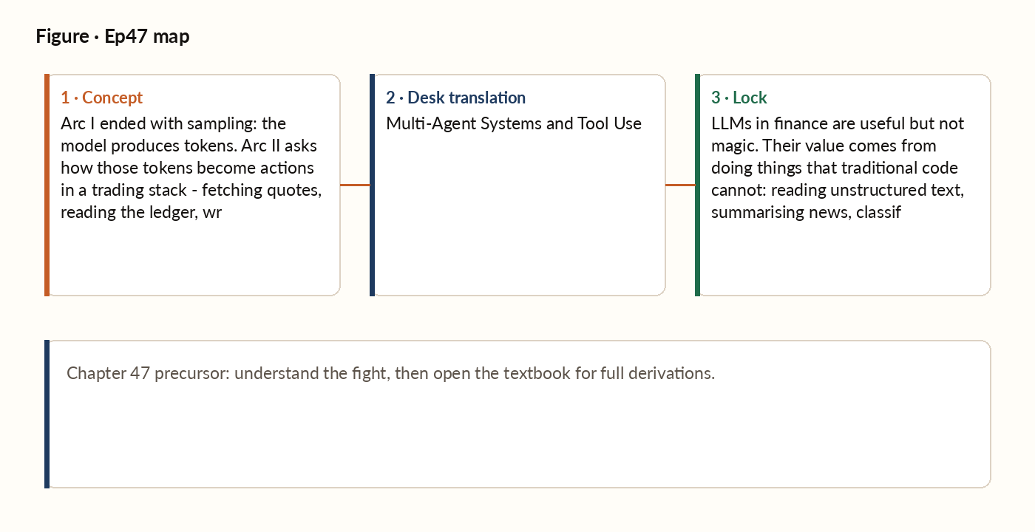Click empty space below Lock card text

[x=843, y=259]
